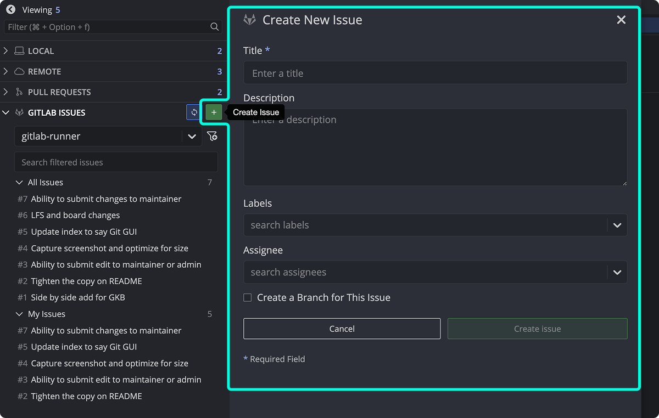Screen dimensions: 659x418
Task: Click the GitLab fox logo in the sidebar
Action: click(19, 112)
